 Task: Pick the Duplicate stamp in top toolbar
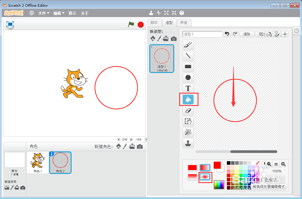(151, 13)
